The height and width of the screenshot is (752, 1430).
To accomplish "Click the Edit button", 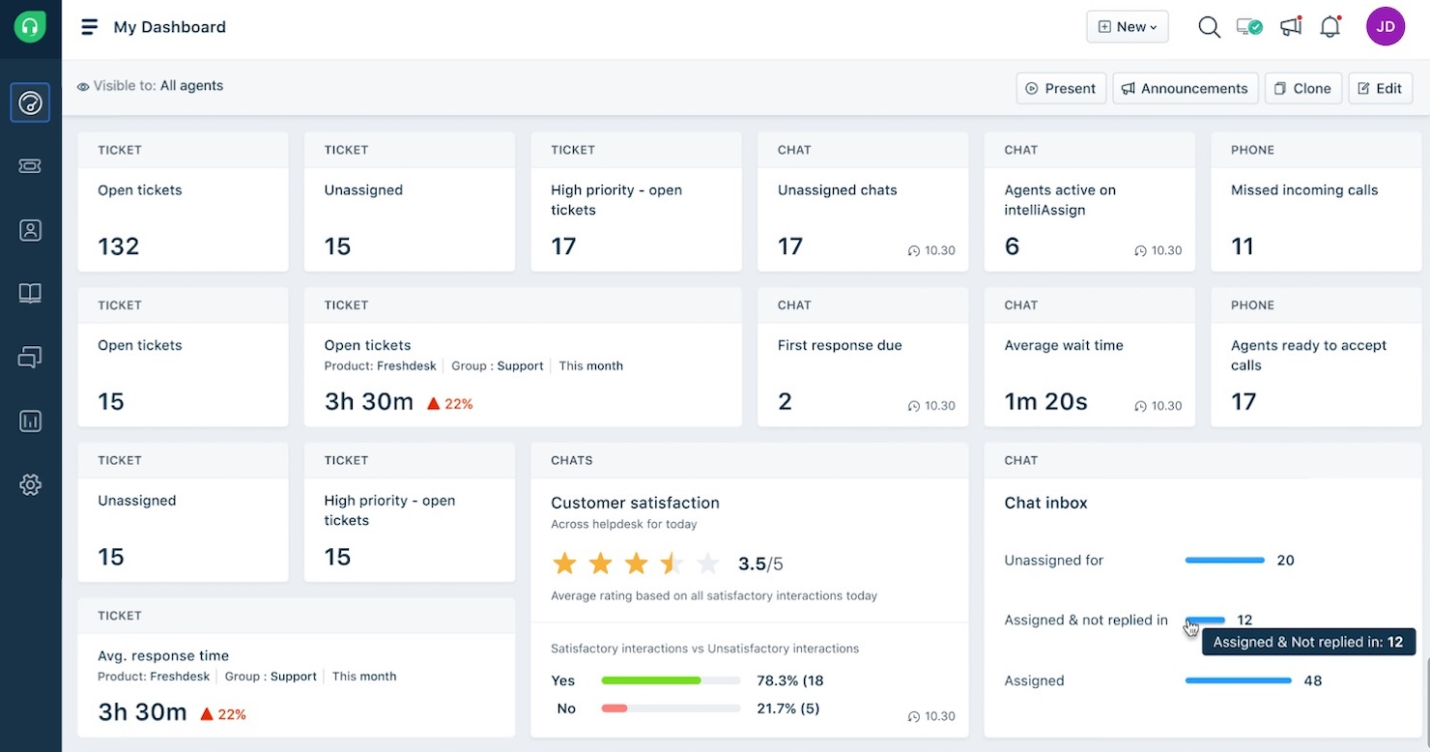I will (1380, 88).
